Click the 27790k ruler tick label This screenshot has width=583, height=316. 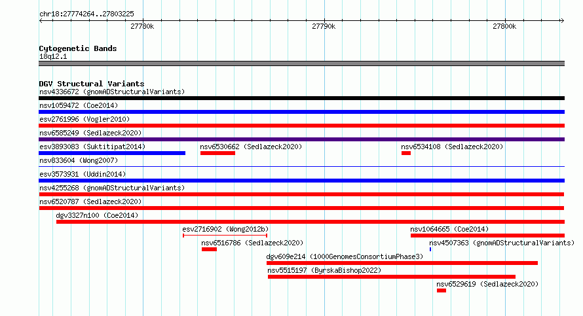[x=324, y=26]
